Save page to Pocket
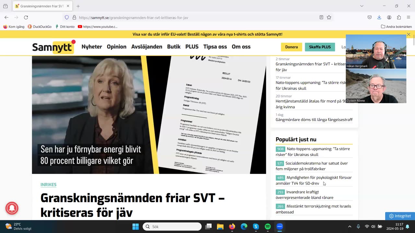The image size is (415, 233). [370, 17]
